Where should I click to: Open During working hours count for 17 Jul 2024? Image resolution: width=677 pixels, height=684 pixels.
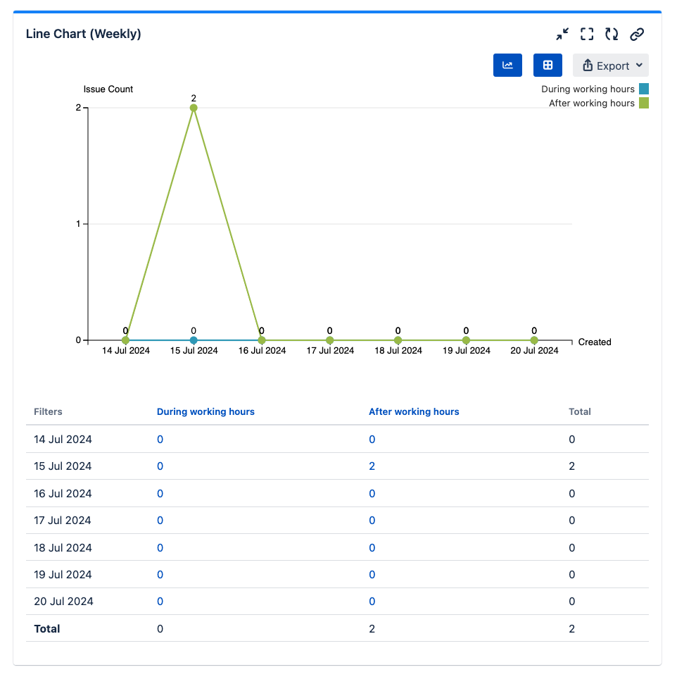pos(160,521)
